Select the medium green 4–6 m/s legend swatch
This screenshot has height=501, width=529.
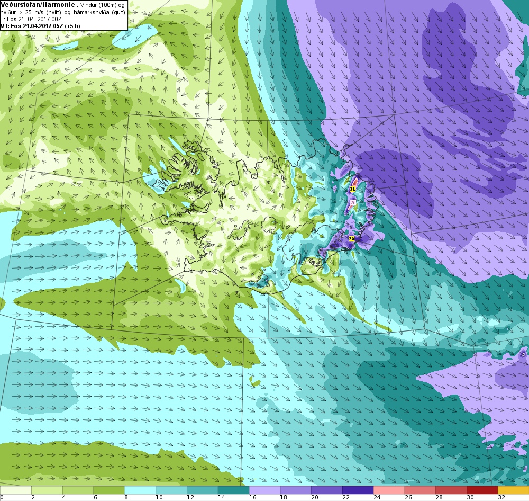(78, 490)
